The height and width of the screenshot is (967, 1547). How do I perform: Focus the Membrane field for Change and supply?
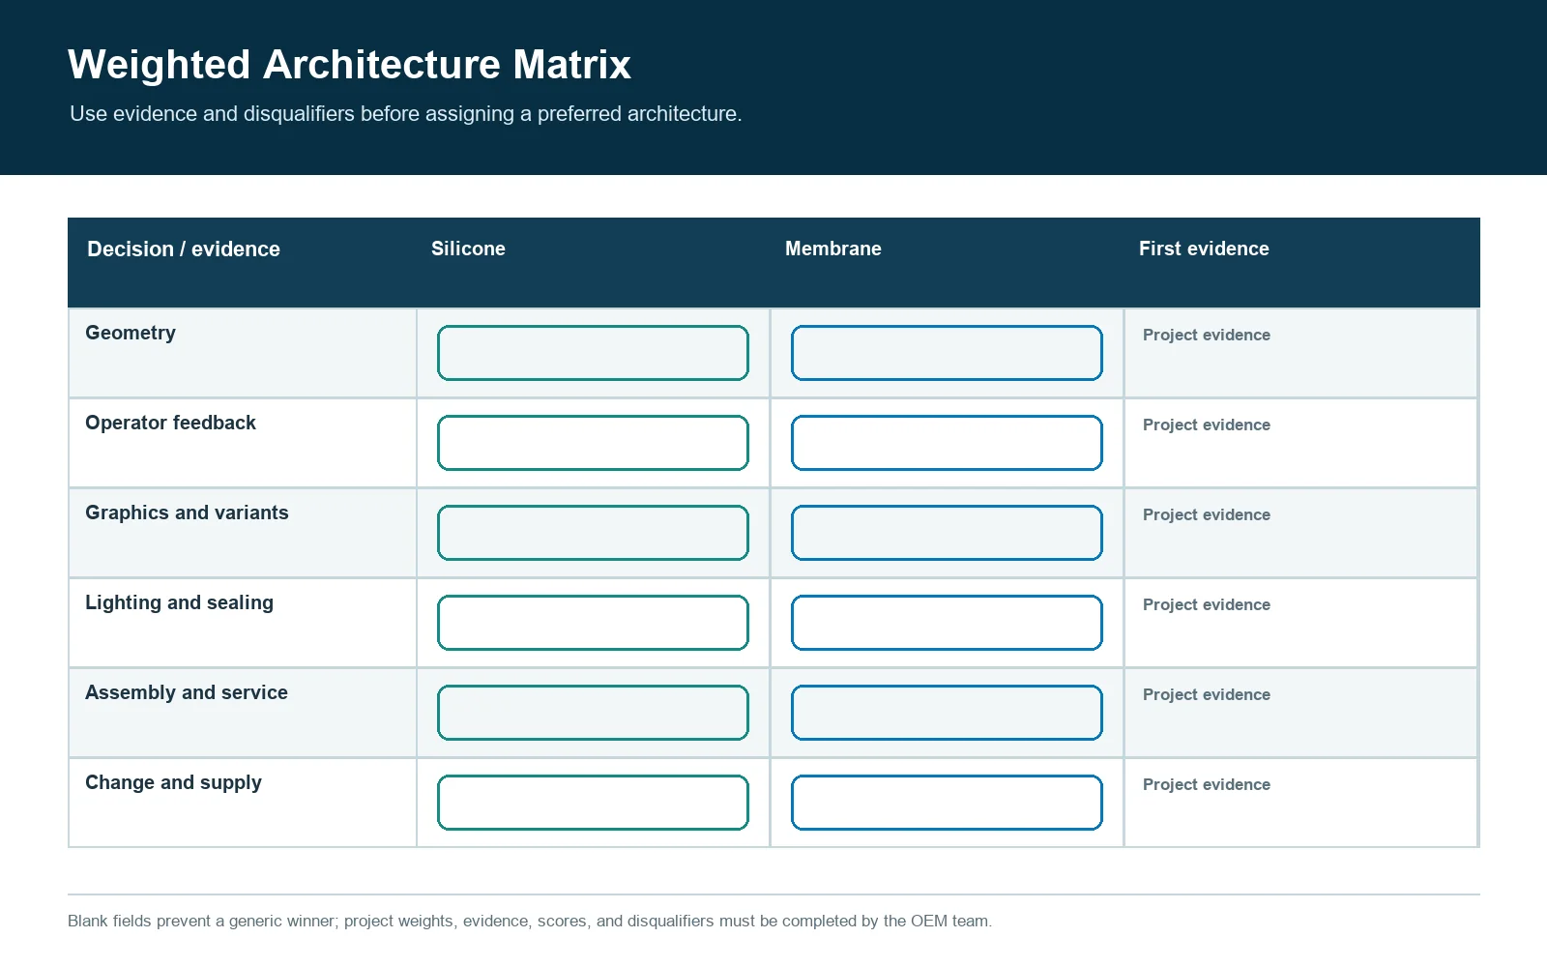pos(947,803)
